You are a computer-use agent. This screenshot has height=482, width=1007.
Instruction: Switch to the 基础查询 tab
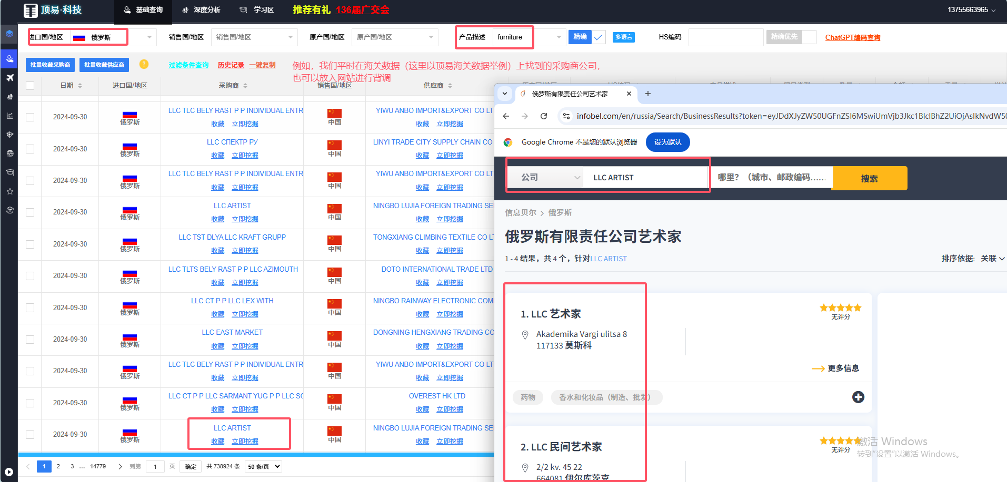tap(143, 10)
